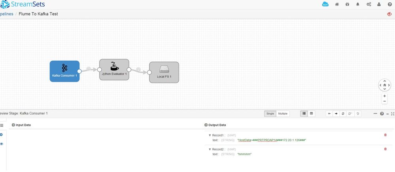Click link icon between Jython and Local FS
The image size is (395, 172).
[138, 69]
